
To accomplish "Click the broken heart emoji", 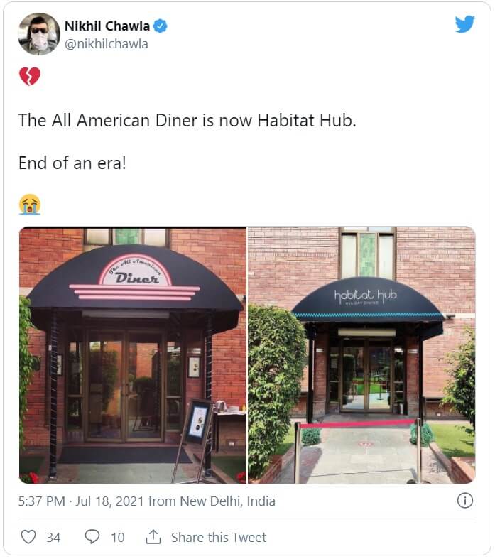I will [x=30, y=76].
